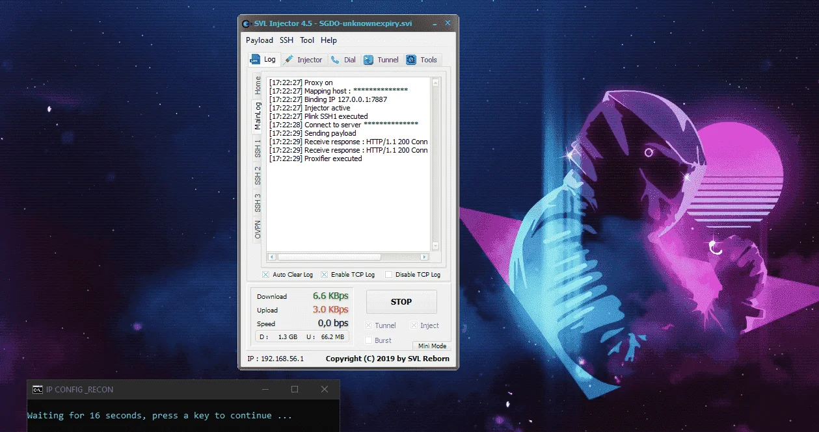Toggle the Auto Clear Log checkbox
The height and width of the screenshot is (432, 819).
[265, 275]
